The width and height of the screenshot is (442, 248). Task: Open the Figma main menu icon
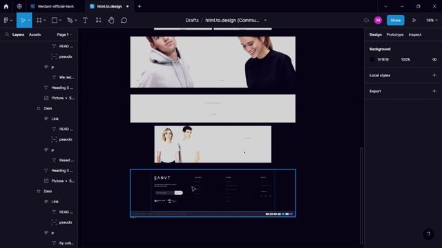tap(6, 20)
